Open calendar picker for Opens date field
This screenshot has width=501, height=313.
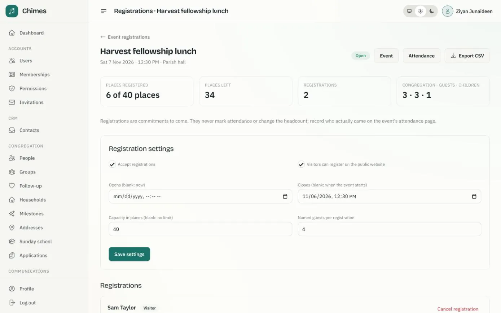click(x=285, y=197)
